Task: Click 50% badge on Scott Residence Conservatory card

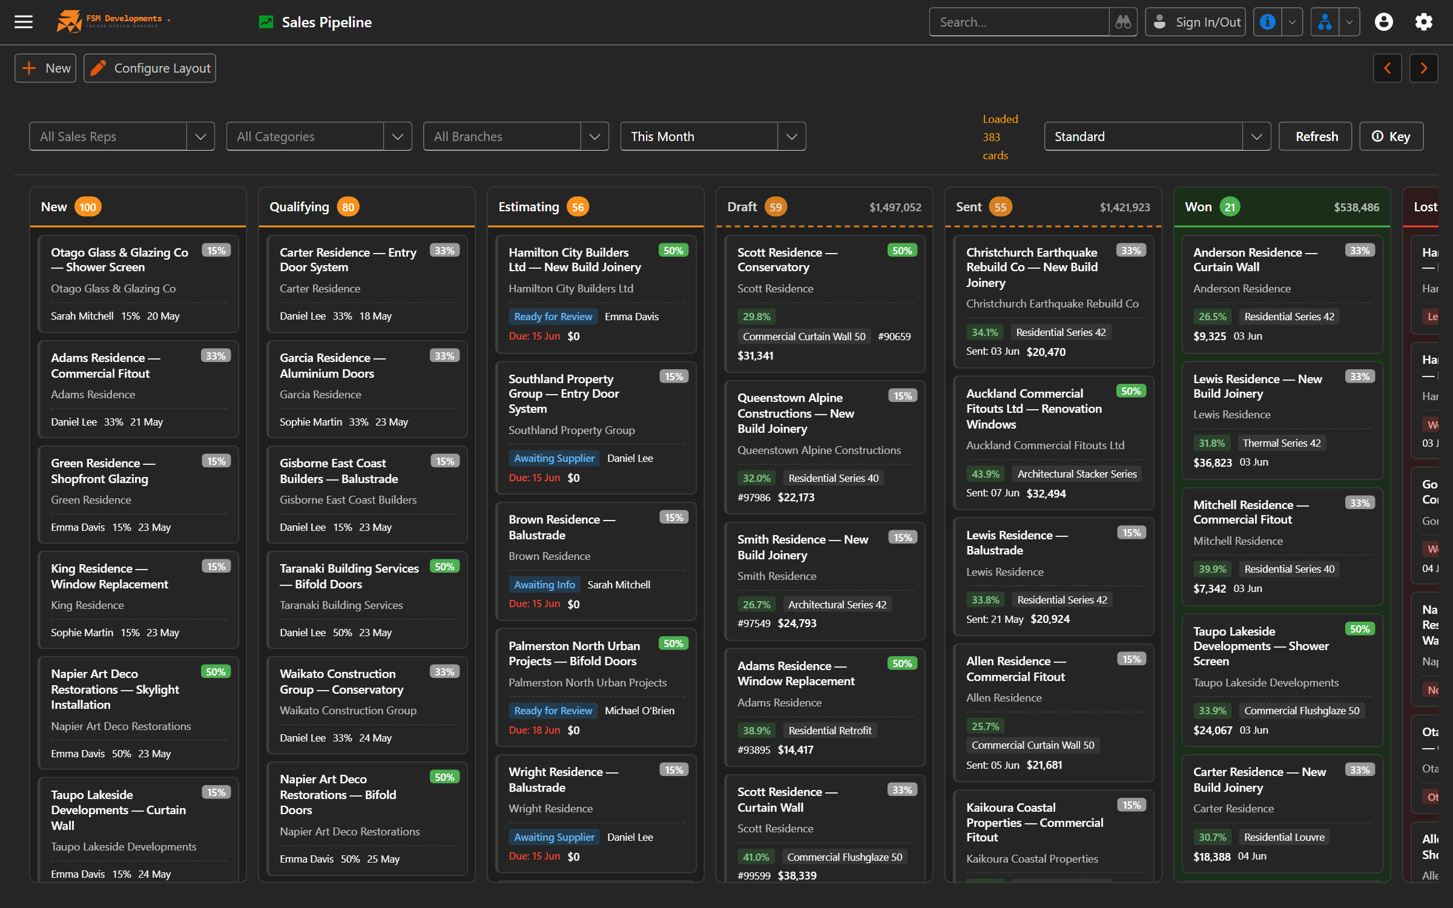Action: (x=901, y=251)
